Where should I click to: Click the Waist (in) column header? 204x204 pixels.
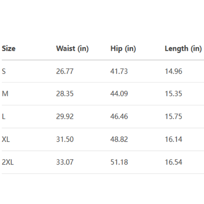coord(72,49)
